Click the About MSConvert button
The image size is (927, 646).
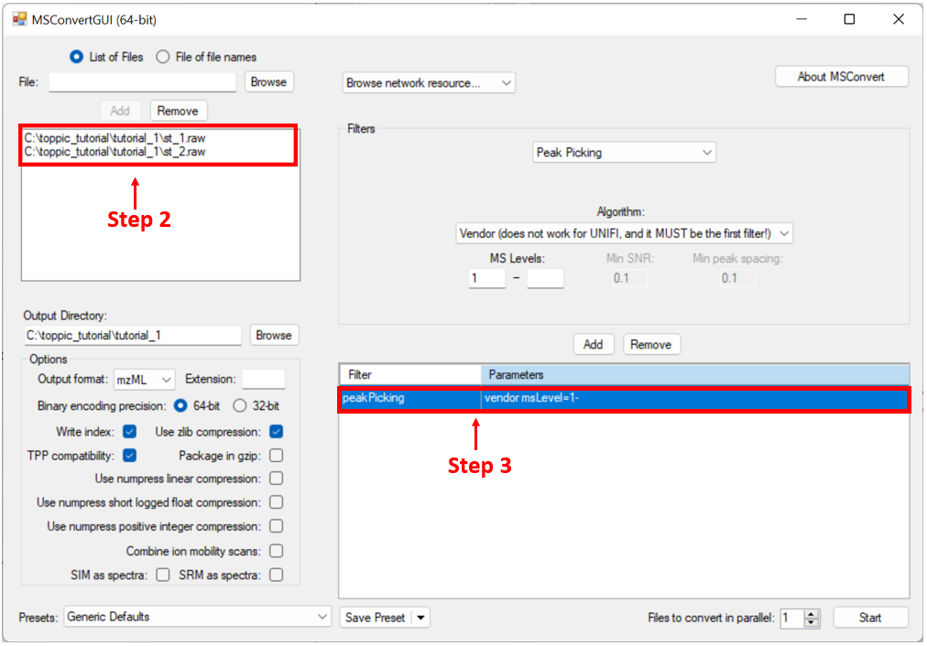(x=841, y=77)
